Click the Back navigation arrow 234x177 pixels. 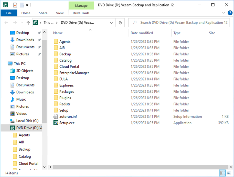coord(6,23)
